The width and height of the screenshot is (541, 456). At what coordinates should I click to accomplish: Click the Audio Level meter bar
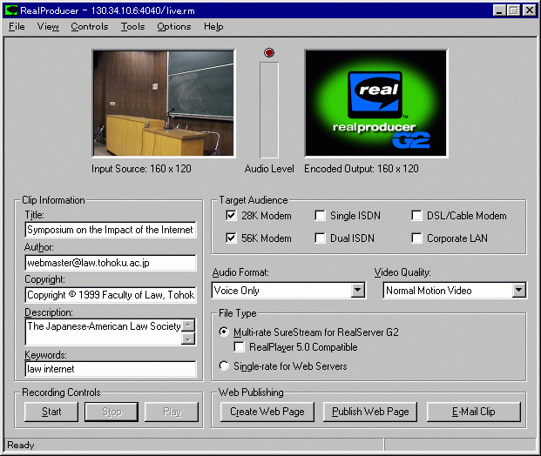pos(269,110)
